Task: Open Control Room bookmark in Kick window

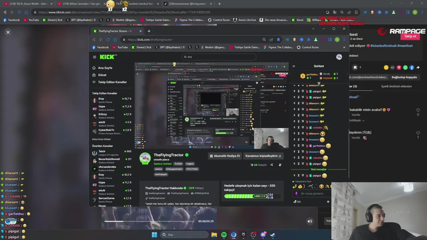Action: click(308, 47)
